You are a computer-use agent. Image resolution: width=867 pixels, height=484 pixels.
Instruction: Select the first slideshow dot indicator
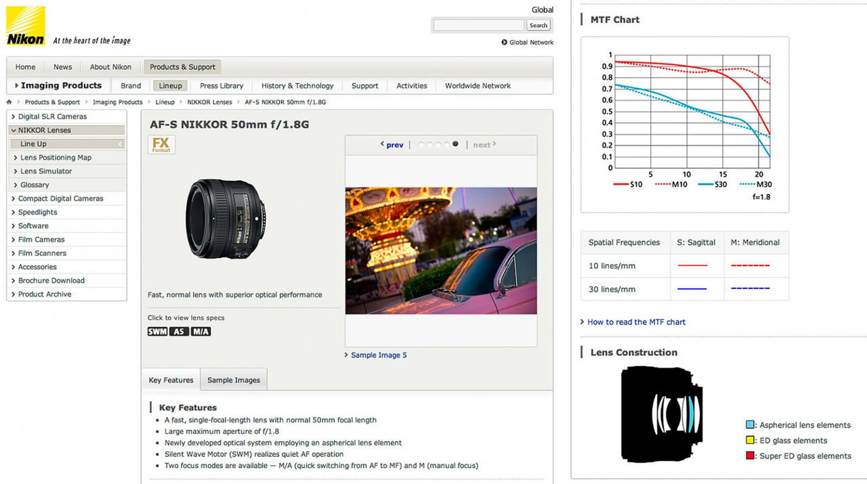[421, 144]
